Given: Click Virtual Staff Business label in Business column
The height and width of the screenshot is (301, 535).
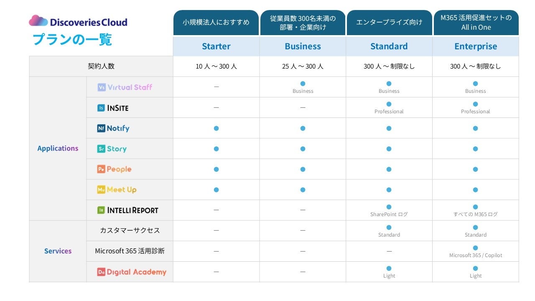Looking at the screenshot, I should point(303,91).
